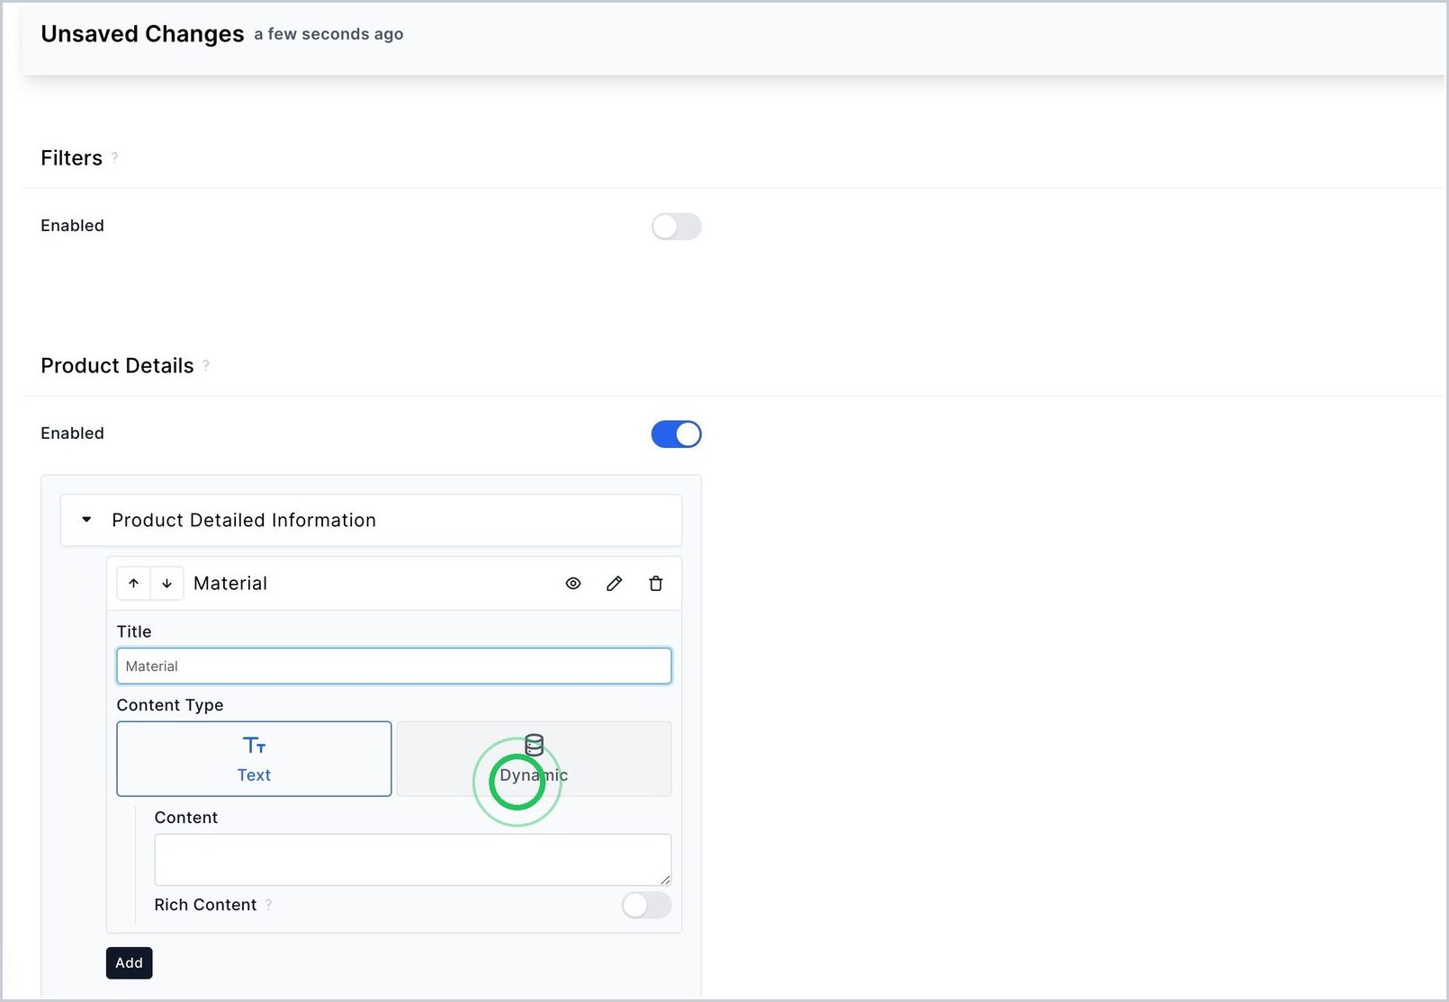
Task: Click the Content Type label
Action: click(x=170, y=705)
